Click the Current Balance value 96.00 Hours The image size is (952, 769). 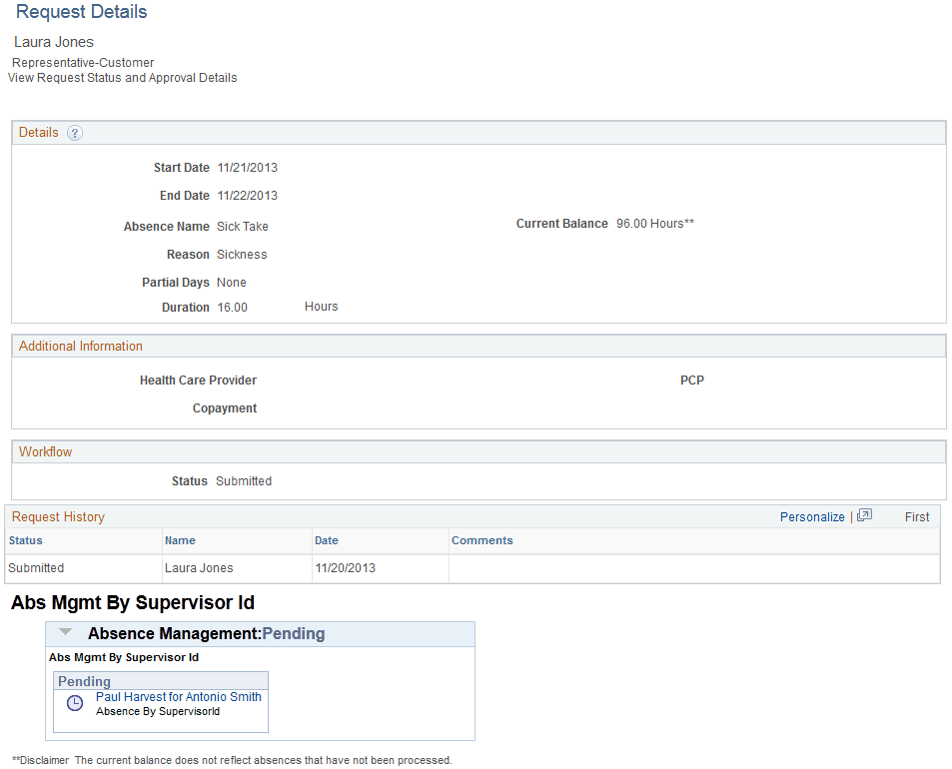[x=656, y=223]
